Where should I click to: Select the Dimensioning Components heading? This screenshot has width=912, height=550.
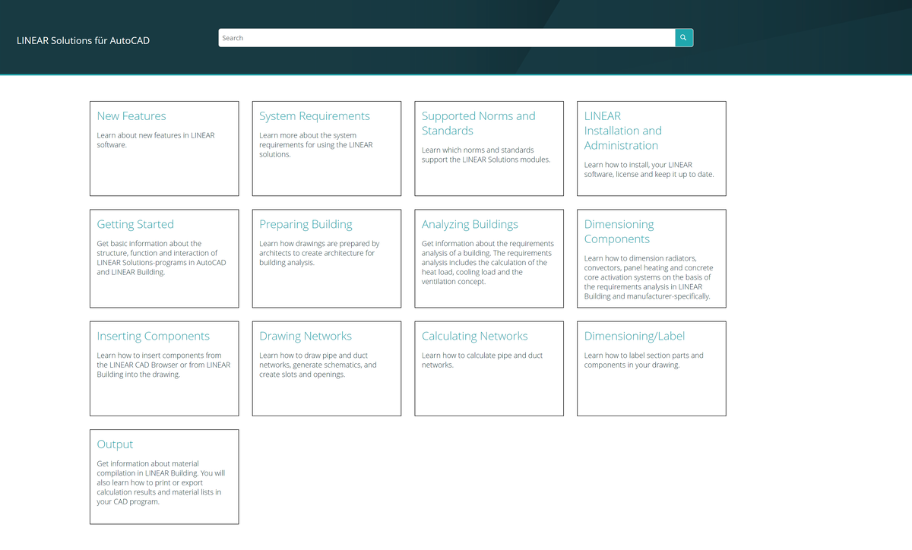[x=618, y=232]
